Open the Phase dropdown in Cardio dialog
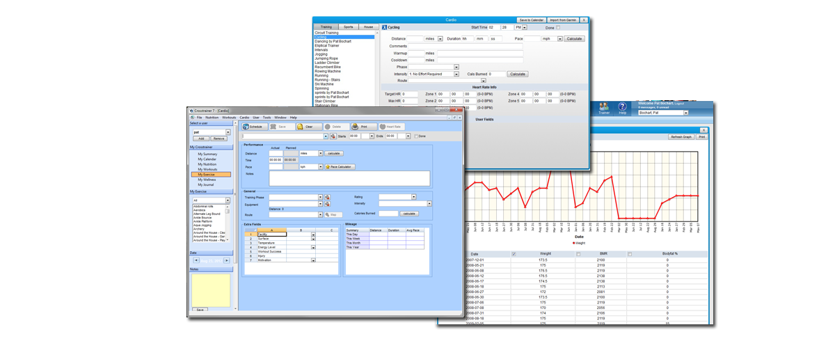The image size is (835, 348). (x=456, y=67)
